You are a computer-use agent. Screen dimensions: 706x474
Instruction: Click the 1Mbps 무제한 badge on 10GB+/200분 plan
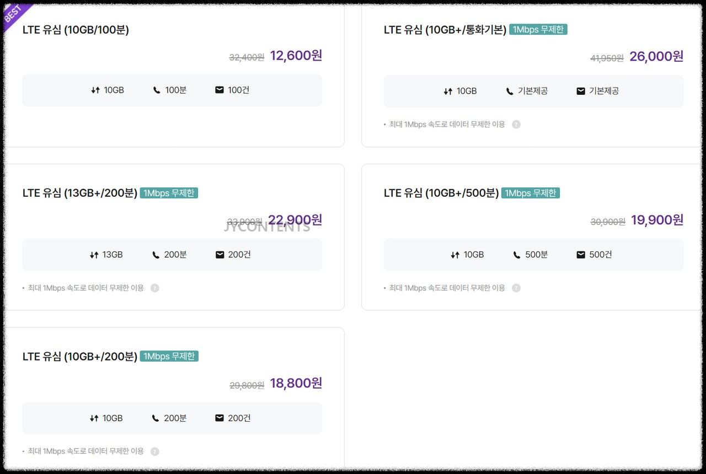169,356
